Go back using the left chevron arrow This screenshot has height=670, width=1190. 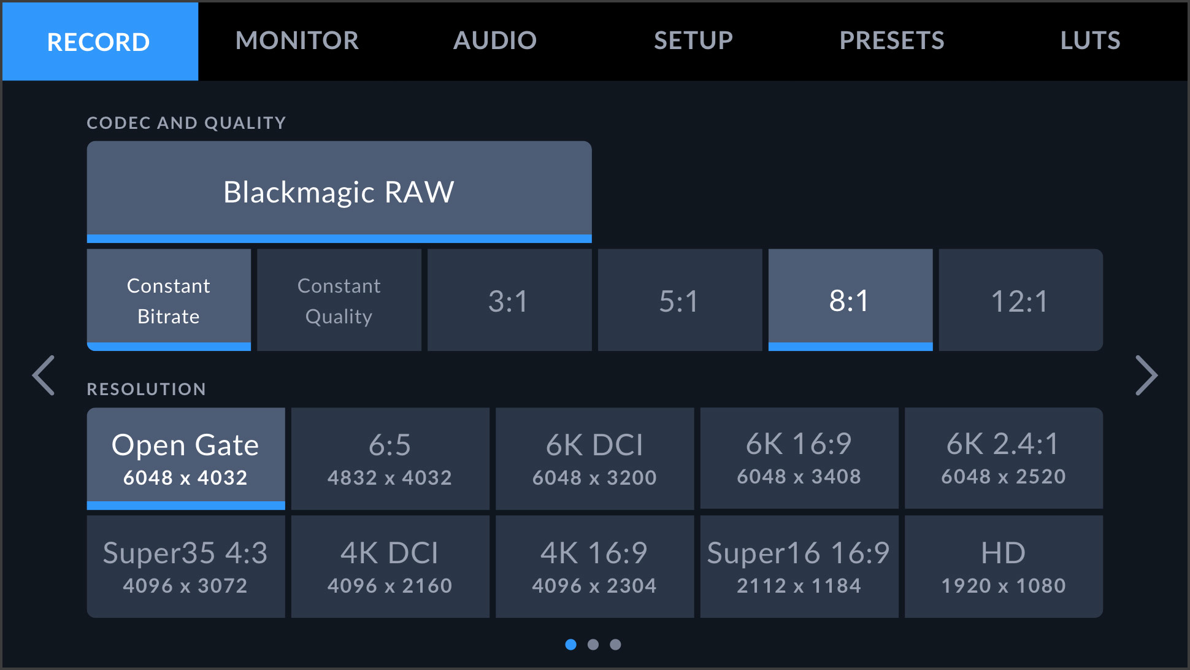44,376
